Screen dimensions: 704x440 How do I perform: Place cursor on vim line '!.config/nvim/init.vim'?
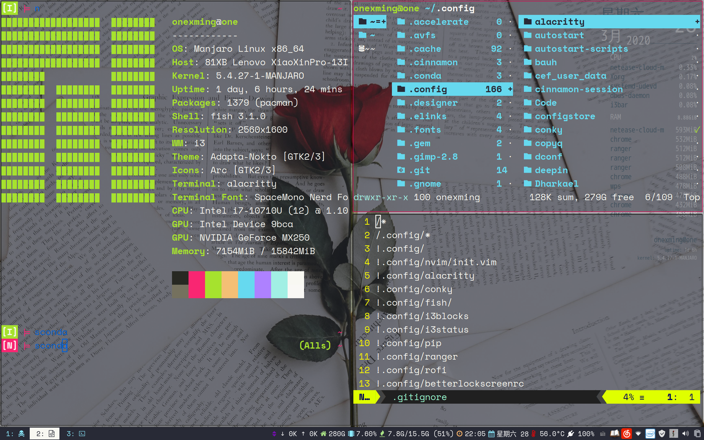coord(436,262)
